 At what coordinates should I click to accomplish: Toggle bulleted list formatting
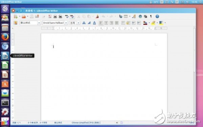(x=128, y=23)
